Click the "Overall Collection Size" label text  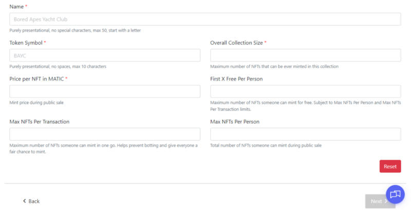click(x=236, y=43)
